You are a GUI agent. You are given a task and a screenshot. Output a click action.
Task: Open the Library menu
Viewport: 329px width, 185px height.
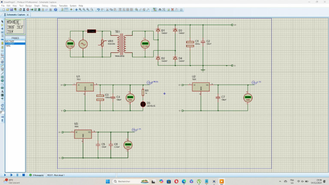[54, 6]
